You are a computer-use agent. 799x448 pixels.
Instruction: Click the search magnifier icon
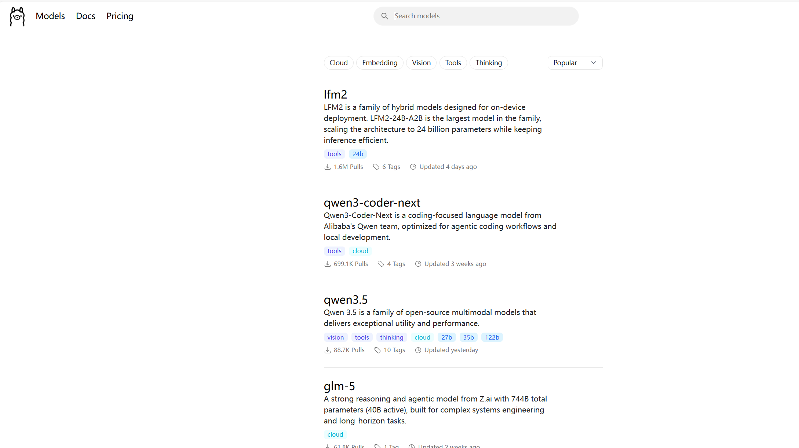(384, 16)
